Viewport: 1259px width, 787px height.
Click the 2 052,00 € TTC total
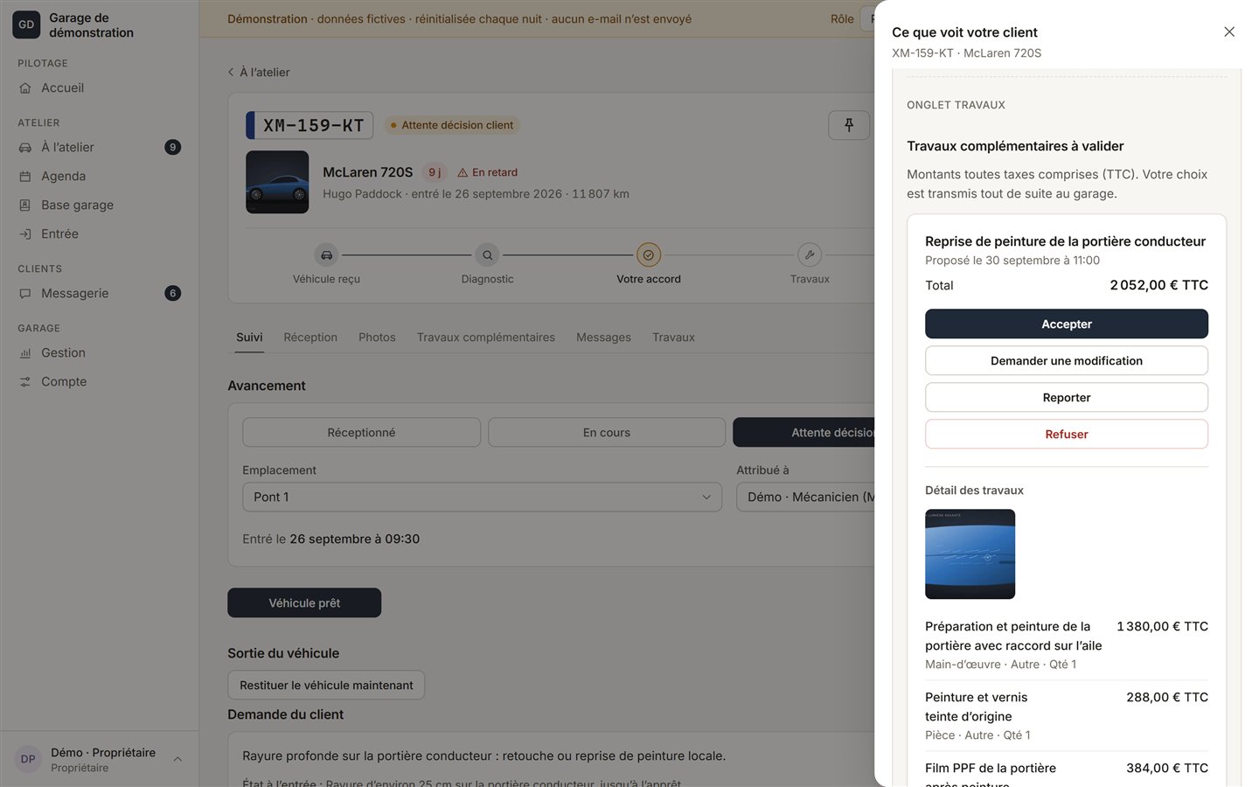[1159, 286]
